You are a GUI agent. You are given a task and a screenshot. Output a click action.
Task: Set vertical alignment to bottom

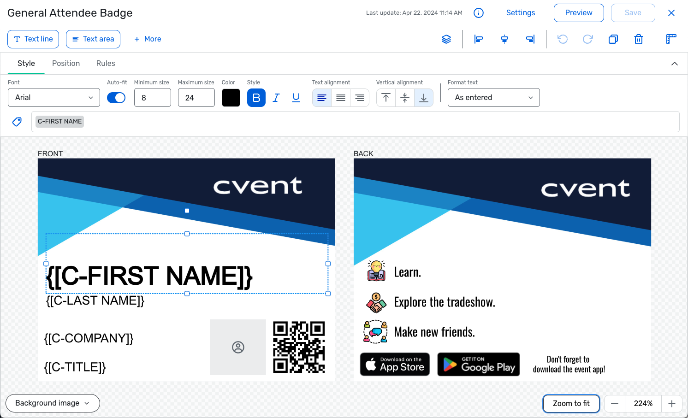point(424,98)
